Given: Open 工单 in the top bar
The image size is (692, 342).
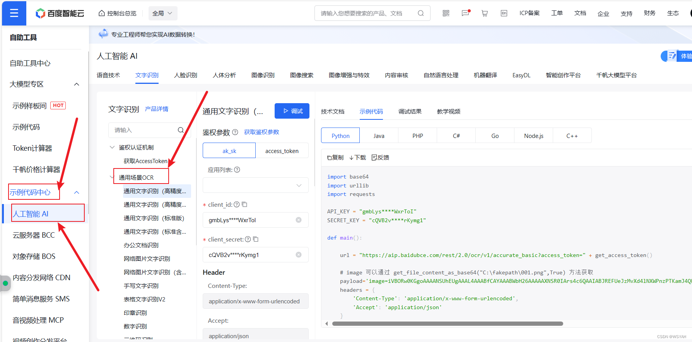Looking at the screenshot, I should point(557,13).
